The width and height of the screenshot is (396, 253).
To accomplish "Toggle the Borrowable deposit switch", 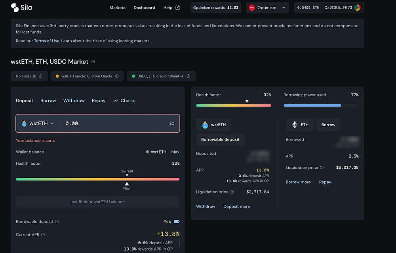I will point(177,221).
